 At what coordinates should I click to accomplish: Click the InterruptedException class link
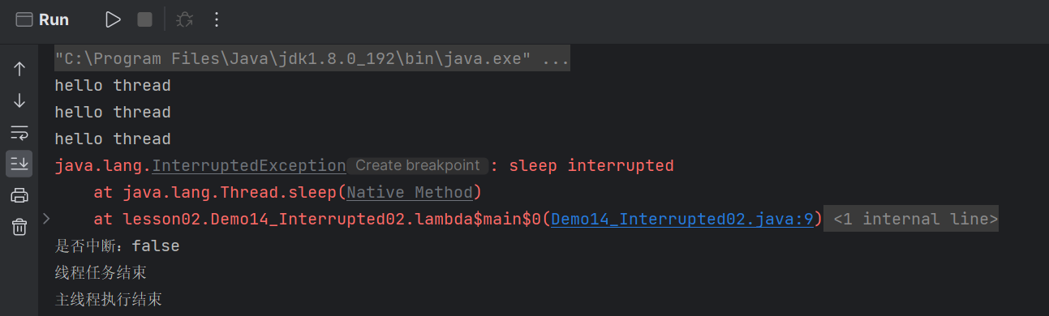click(248, 166)
